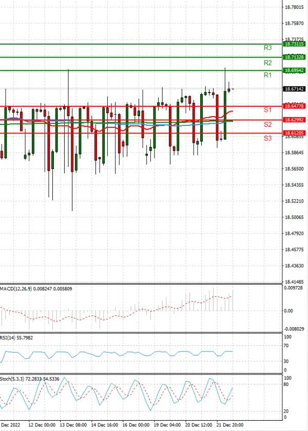Click the 18.50065 price axis value
Screen dimensions: 308x431
294,217
